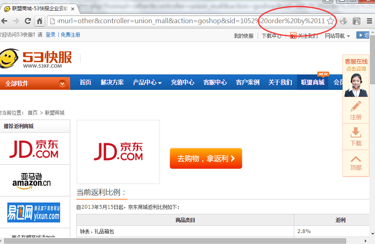Click the 商品类目 column header
Screen dimensions: 375x244
tap(185, 220)
